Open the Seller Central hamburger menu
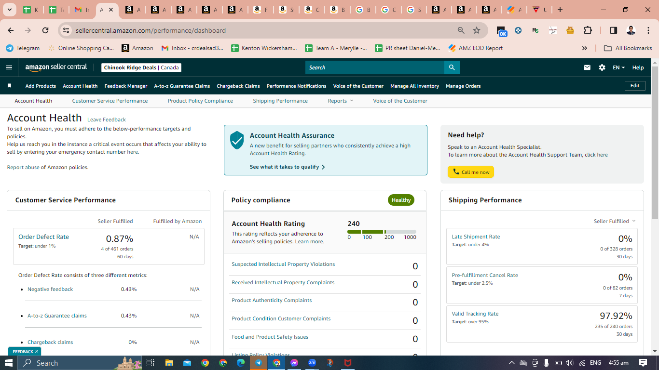The height and width of the screenshot is (370, 659). [x=9, y=67]
